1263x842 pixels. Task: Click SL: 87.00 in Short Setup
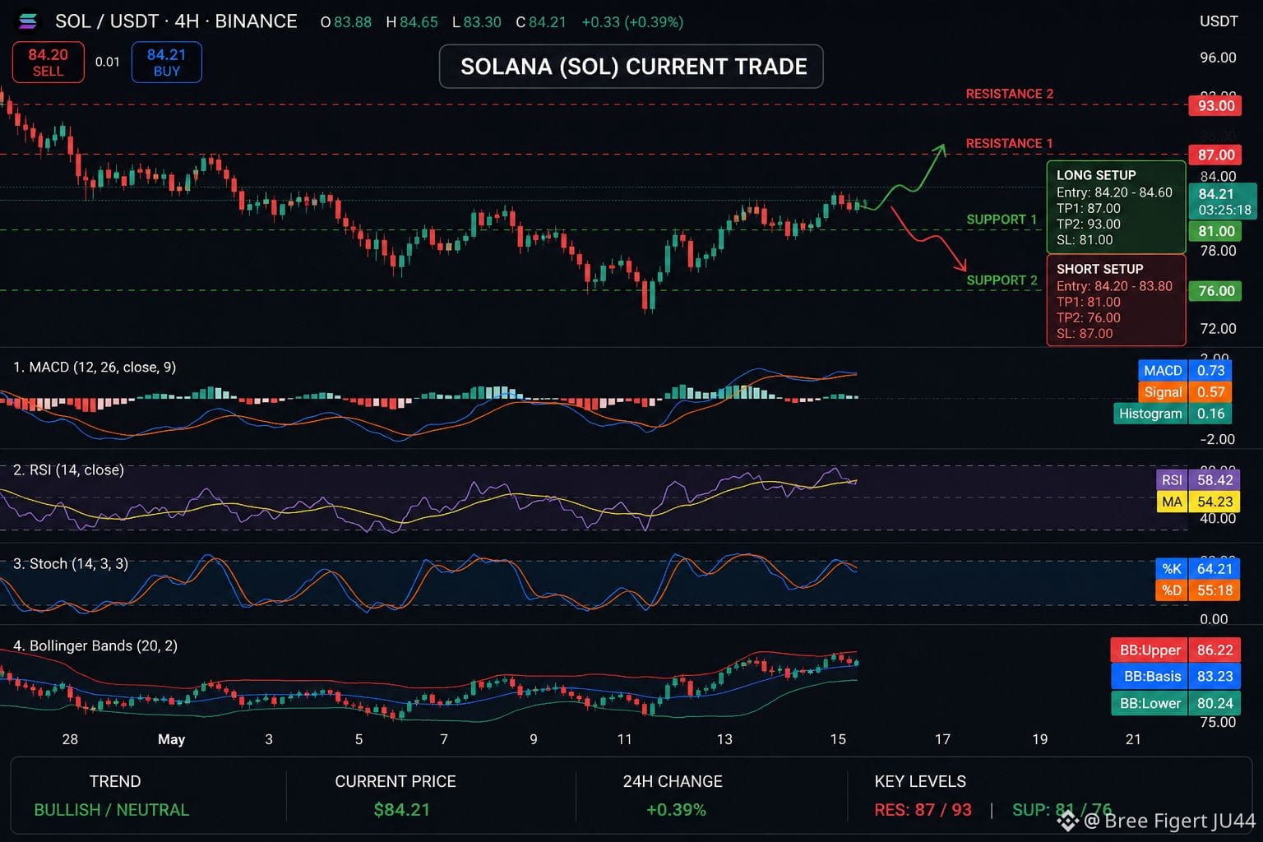click(1085, 334)
